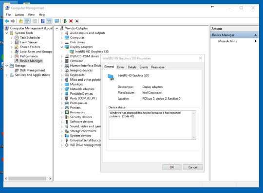Viewport: 263px width, 193px height.
Task: Click OK in the Properties dialog
Action: 172,167
